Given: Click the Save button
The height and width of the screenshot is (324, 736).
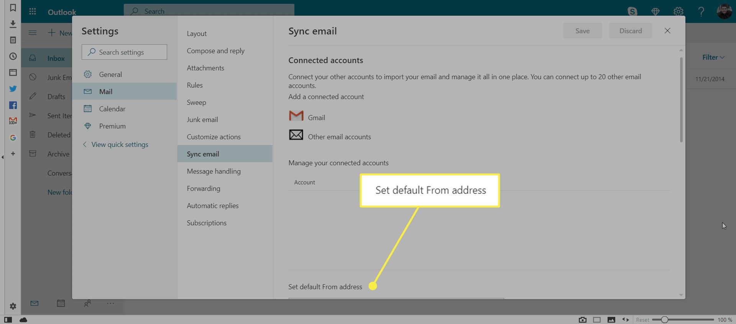Looking at the screenshot, I should point(582,31).
